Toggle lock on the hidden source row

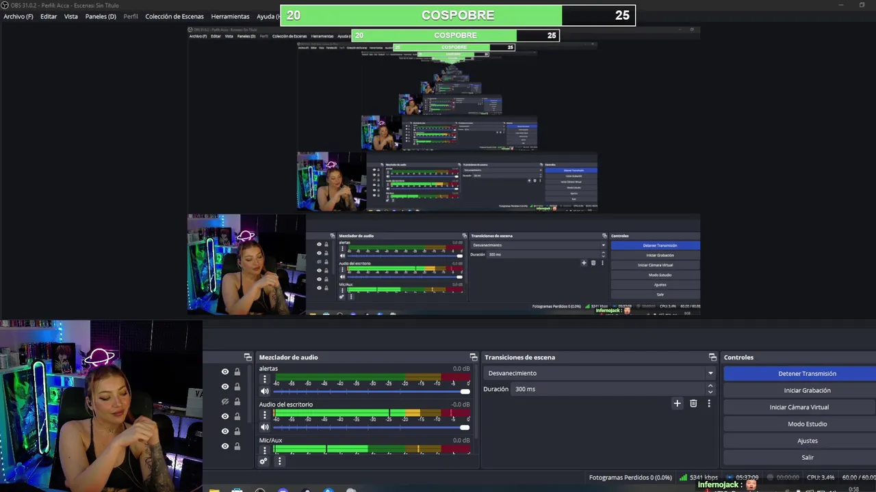pyautogui.click(x=237, y=402)
